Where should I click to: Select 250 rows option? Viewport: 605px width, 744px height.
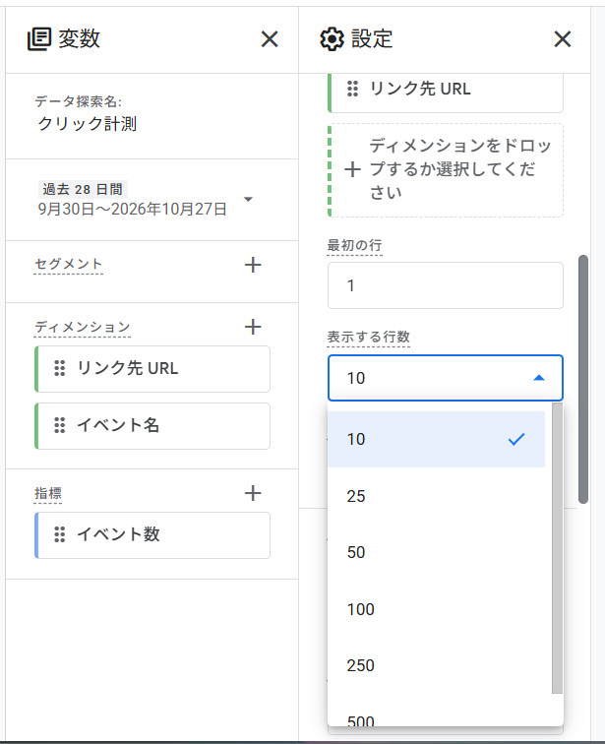point(436,665)
